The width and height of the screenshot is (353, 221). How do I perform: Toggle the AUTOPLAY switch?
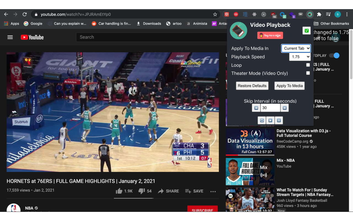(334, 56)
